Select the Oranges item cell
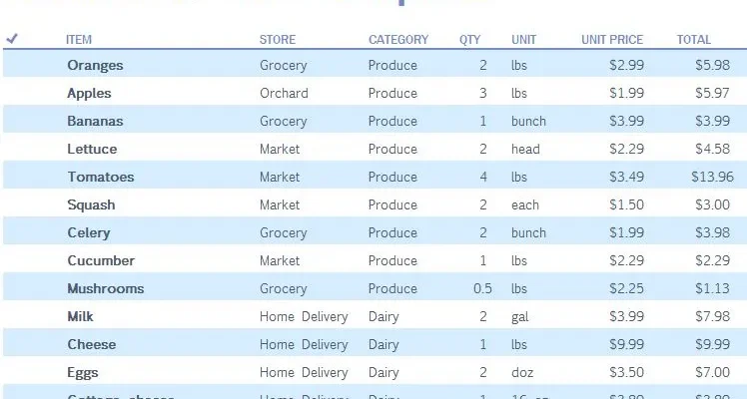The image size is (747, 399). [95, 65]
